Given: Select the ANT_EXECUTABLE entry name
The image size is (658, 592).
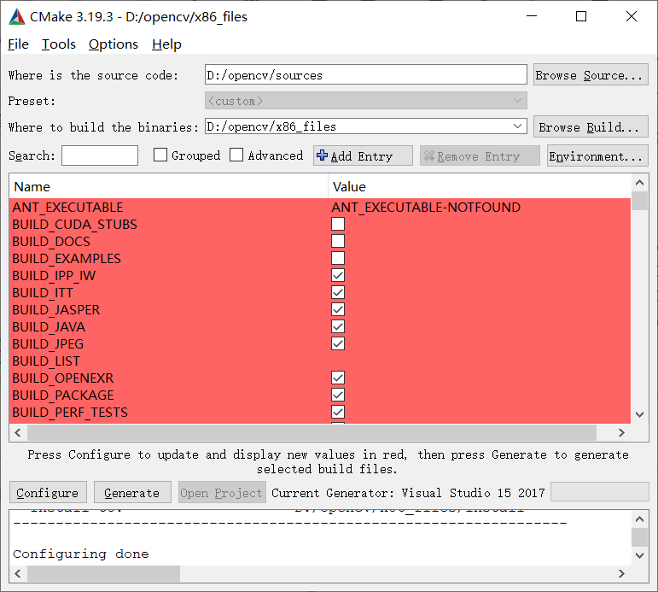Looking at the screenshot, I should (x=67, y=207).
